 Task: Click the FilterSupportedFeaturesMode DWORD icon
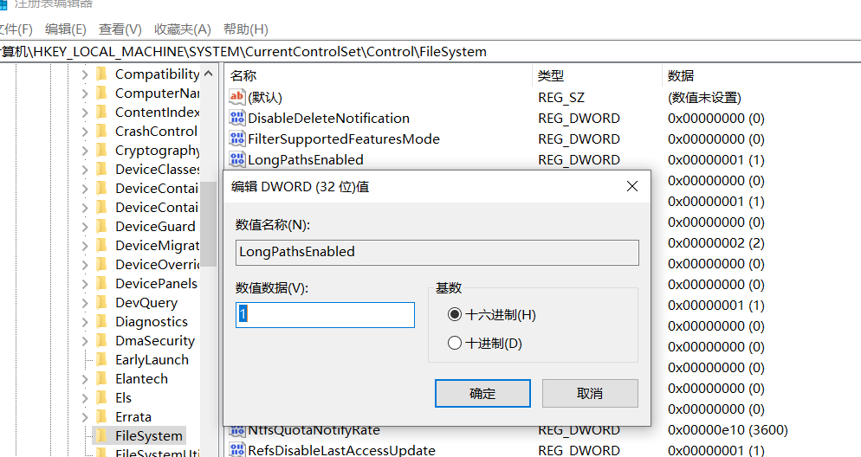pyautogui.click(x=237, y=138)
